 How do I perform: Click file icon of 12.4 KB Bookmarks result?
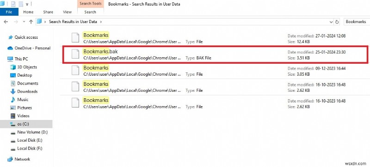pyautogui.click(x=75, y=38)
